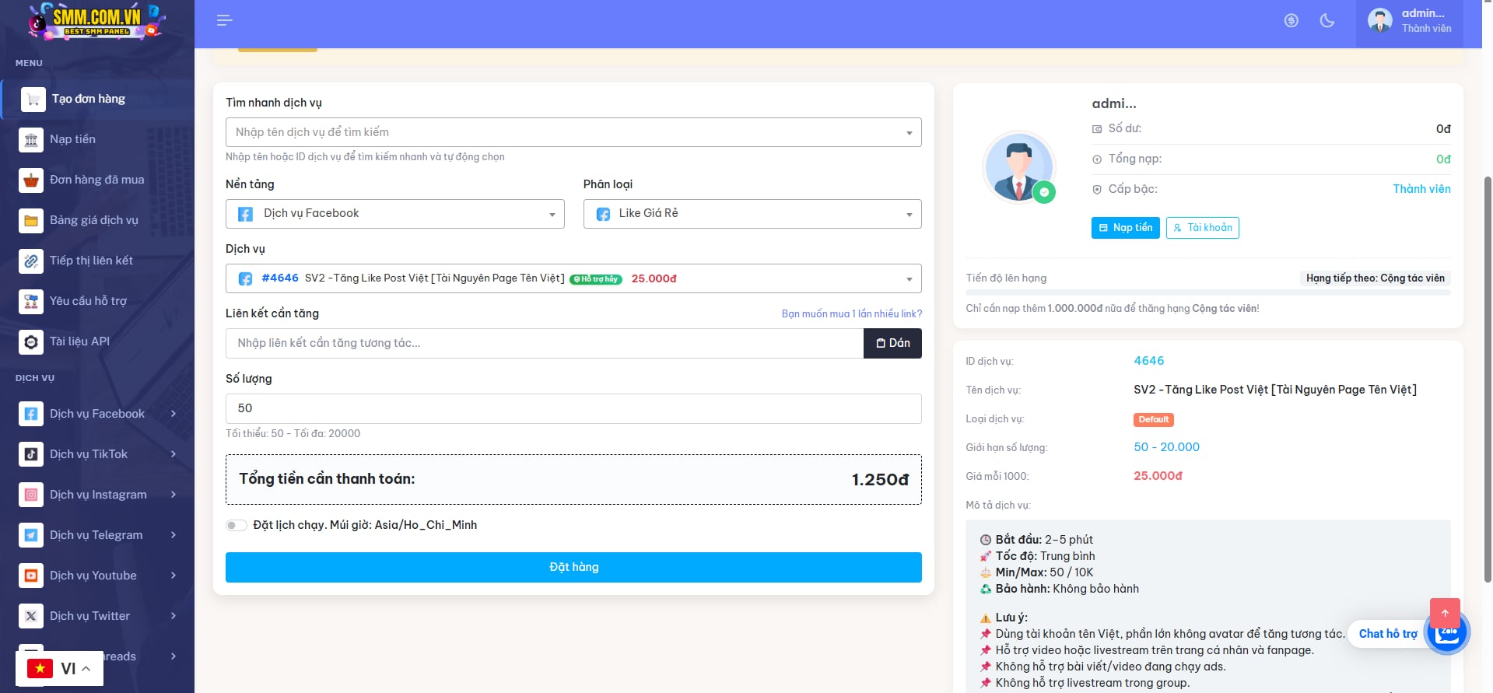This screenshot has width=1493, height=693.
Task: Open Tài liệu API from sidebar
Action: [x=79, y=341]
